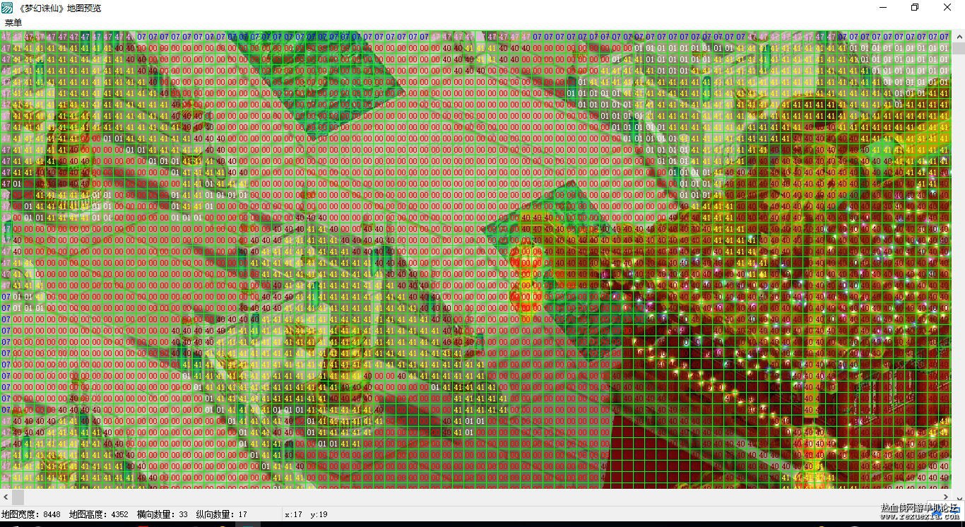Viewport: 965px width, 527px height.
Task: Click the map preview app icon in title bar
Action: click(7, 8)
